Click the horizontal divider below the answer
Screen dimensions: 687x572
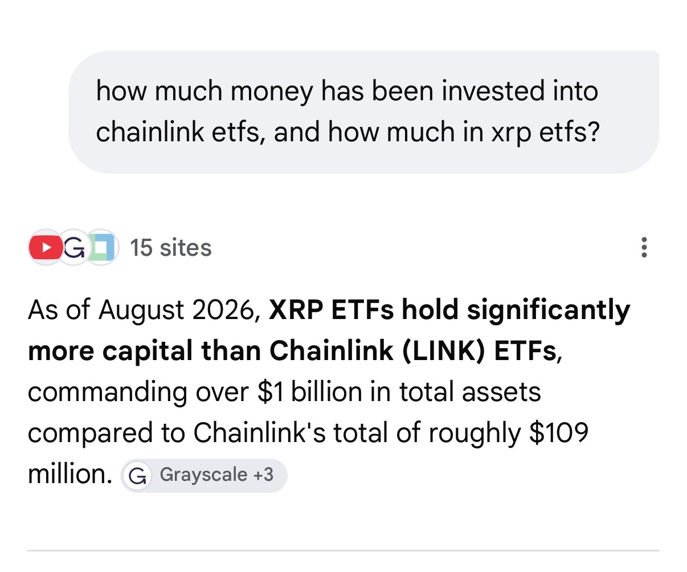[x=343, y=550]
